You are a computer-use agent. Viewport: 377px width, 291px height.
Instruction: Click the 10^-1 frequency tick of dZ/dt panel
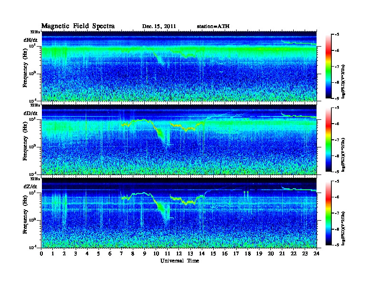[x=32, y=247]
